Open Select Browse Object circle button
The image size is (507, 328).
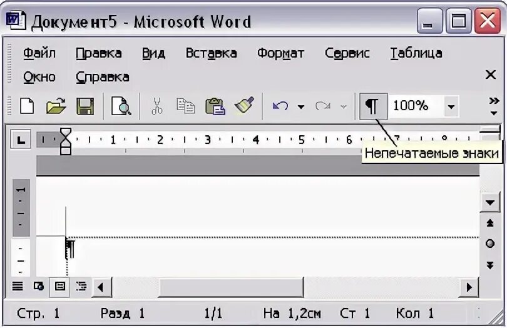490,243
